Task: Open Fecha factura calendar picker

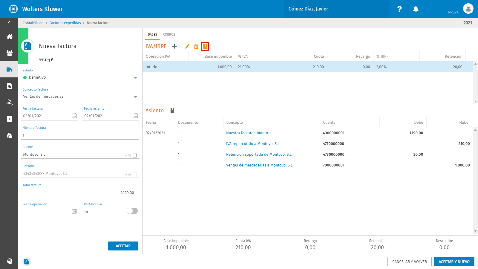Action: tap(74, 116)
